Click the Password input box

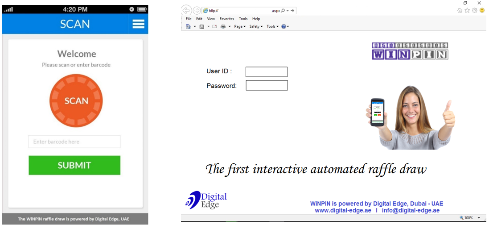[267, 85]
